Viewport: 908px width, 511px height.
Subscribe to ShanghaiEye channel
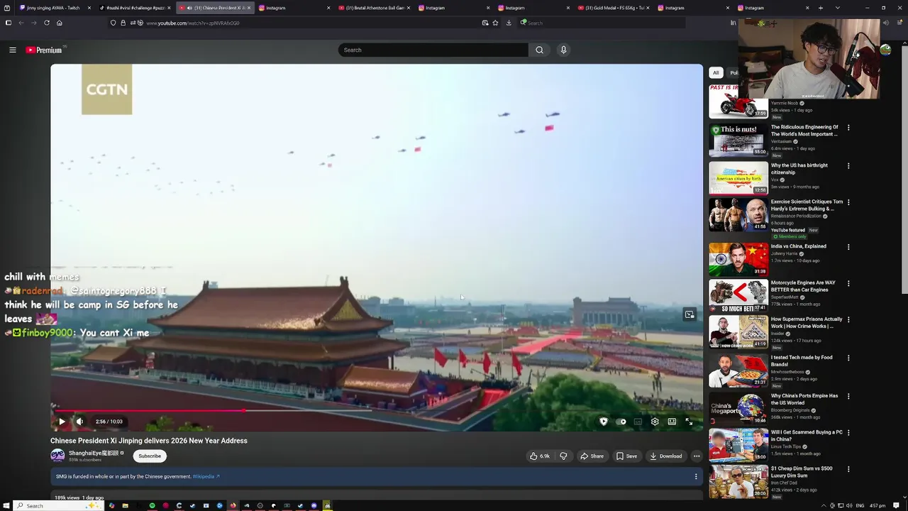pos(150,456)
